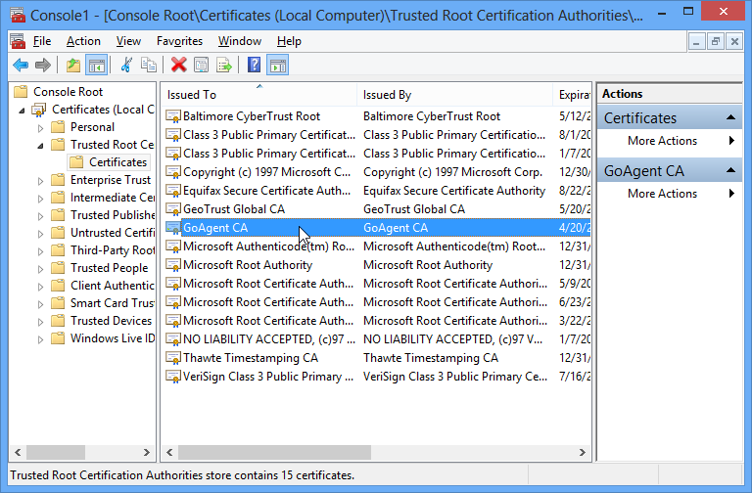Collapse the Certificates (Local Computer) tree node

point(22,111)
